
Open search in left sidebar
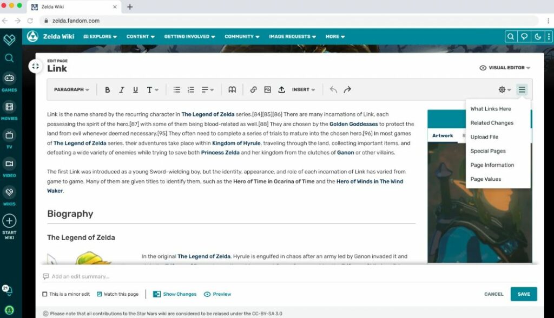coord(9,58)
